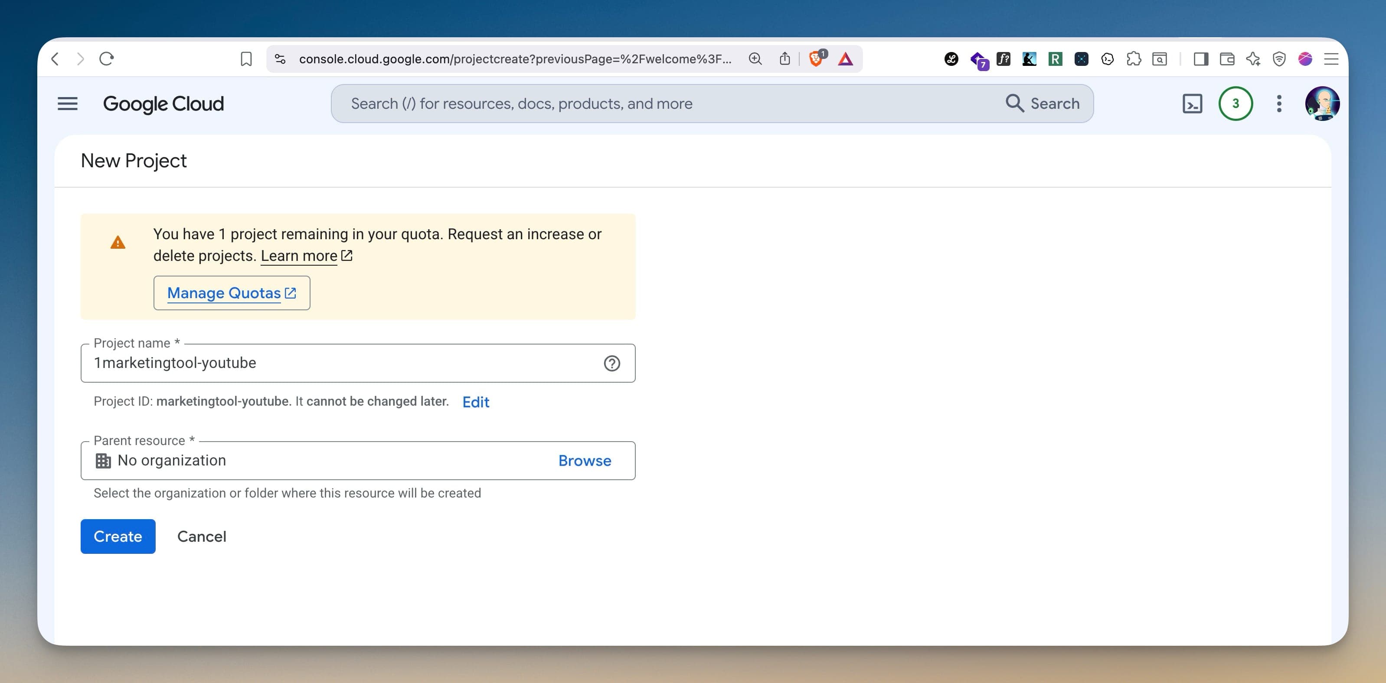Screen dimensions: 1386x683
Task: Click the Google Cloud logo
Action: [x=163, y=104]
